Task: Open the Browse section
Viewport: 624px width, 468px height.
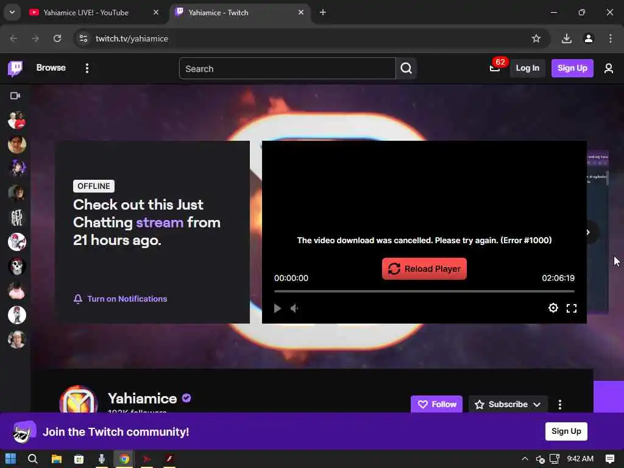Action: (x=51, y=68)
